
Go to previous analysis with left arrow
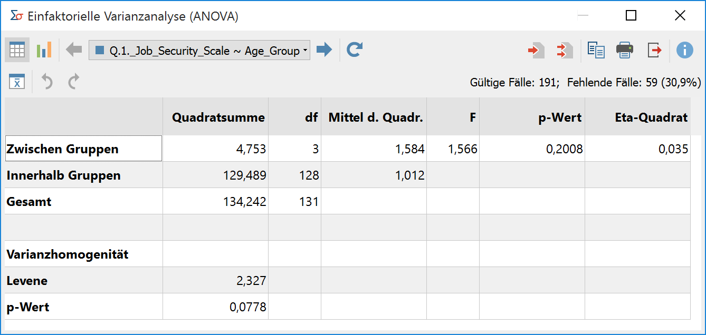[74, 50]
